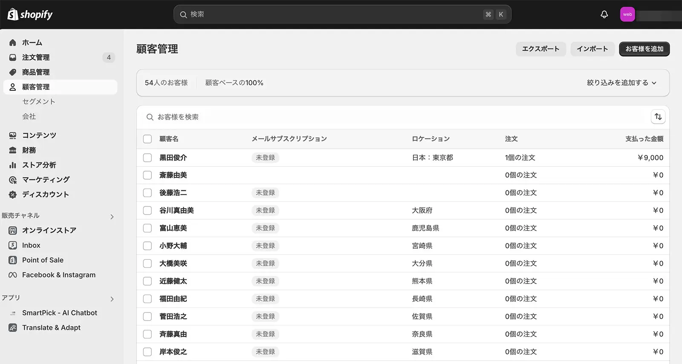The image size is (682, 364).
Task: Click the sort arrows icon in customer list
Action: [x=658, y=117]
